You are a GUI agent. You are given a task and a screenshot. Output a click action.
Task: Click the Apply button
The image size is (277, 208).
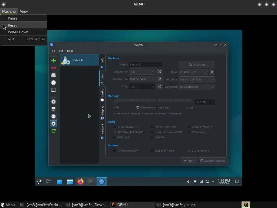pos(189,161)
